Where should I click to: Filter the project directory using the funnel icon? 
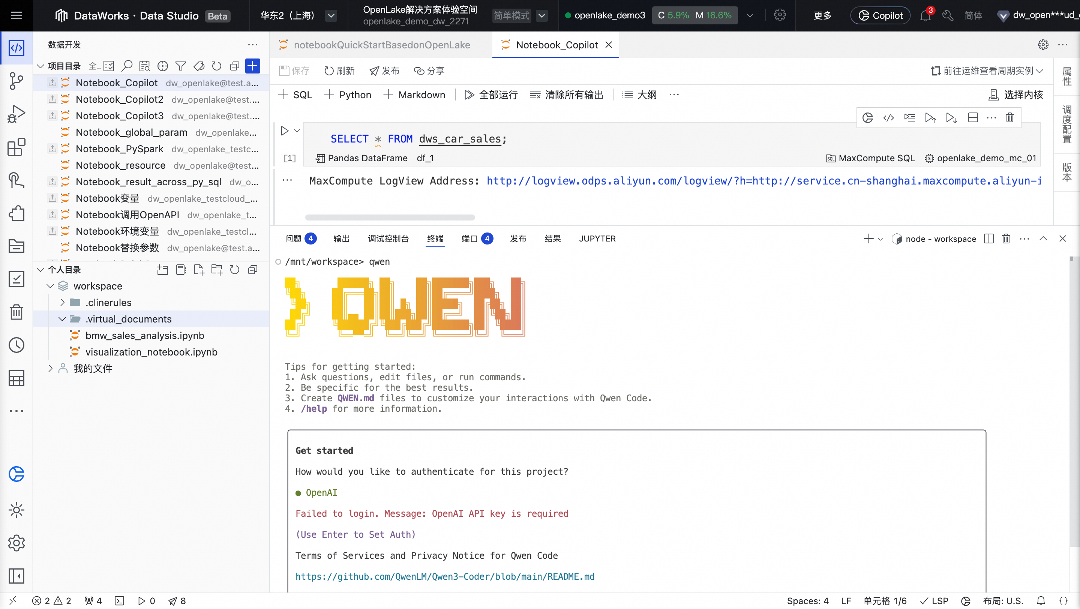[x=181, y=66]
